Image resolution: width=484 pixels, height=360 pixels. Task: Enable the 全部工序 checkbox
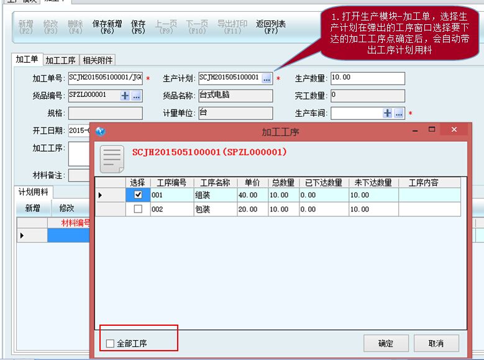tap(110, 343)
